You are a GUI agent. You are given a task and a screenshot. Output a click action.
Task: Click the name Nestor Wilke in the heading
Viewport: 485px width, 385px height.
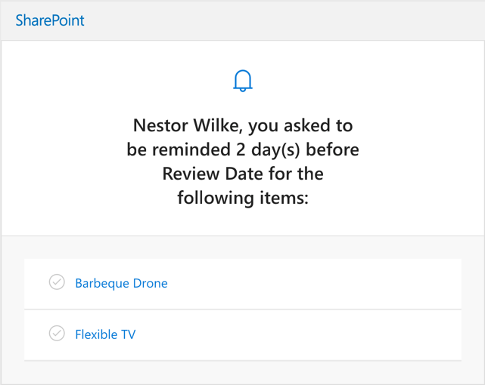(186, 125)
